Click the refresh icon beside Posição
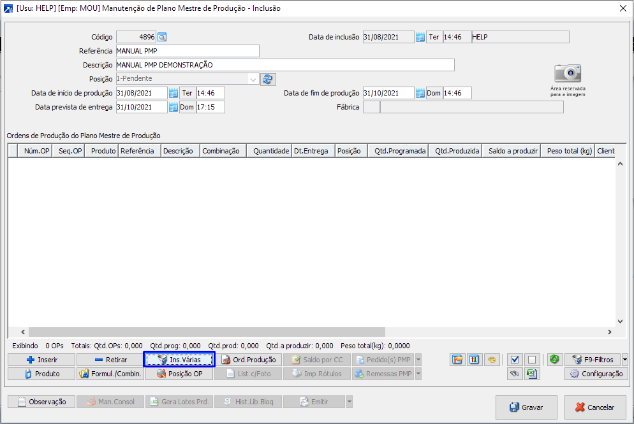This screenshot has height=424, width=634. 268,79
